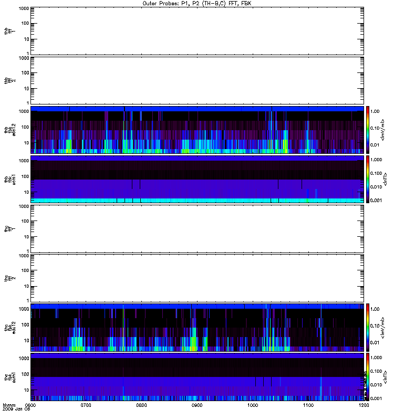Click the 'thb fbk edc12' panel axis label
The image size is (394, 420).
9,130
